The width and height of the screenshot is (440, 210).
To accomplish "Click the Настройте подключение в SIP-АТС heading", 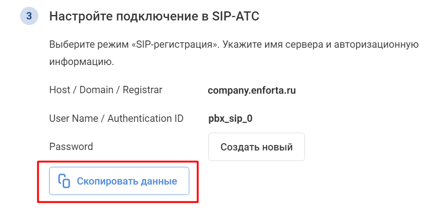I will coord(154,16).
